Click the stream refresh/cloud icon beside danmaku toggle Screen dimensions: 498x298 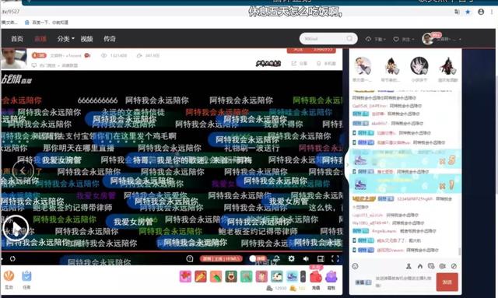point(277,258)
